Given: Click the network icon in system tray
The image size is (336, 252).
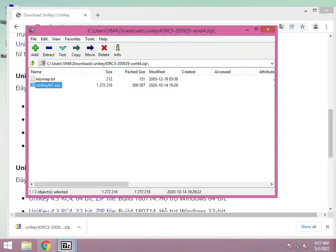Looking at the screenshot, I should click(x=297, y=246).
